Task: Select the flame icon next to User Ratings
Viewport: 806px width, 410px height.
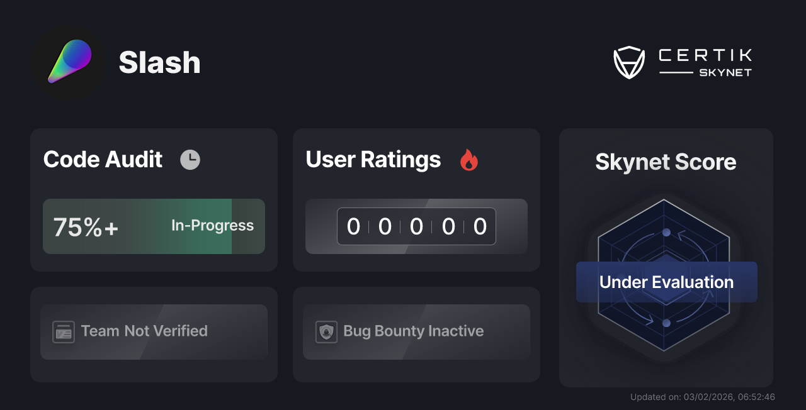Action: (x=468, y=160)
